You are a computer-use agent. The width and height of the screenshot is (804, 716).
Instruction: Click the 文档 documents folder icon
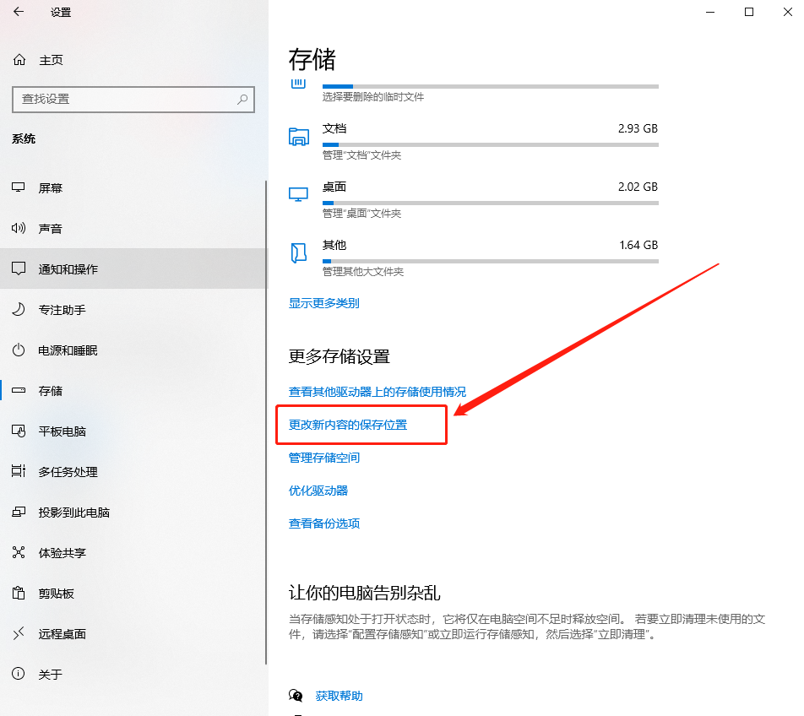299,136
